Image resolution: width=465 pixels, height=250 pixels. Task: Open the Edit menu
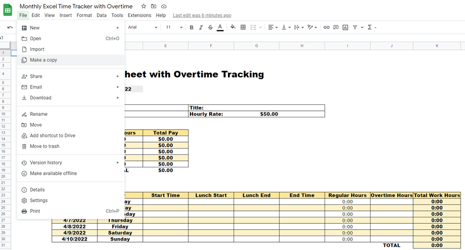(36, 15)
